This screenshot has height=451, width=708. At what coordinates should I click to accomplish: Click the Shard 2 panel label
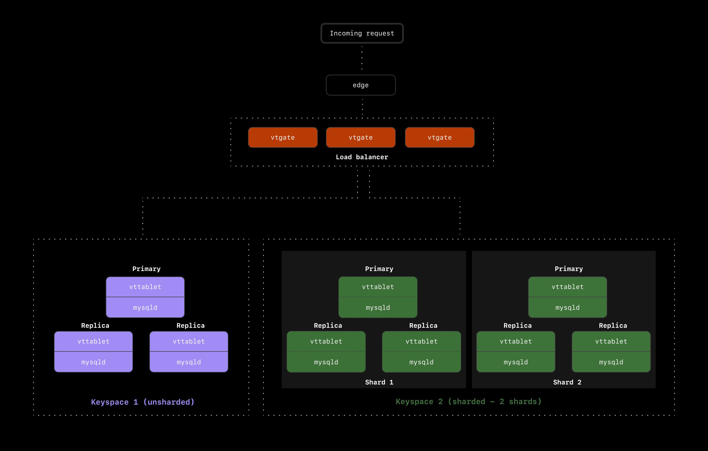[x=567, y=382]
